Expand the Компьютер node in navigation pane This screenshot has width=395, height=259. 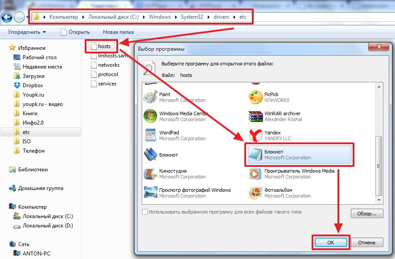click(x=32, y=207)
